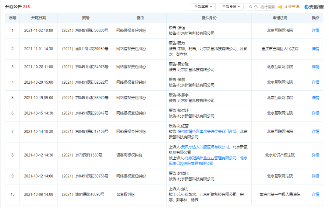Open 详情 for row 10 渝01民终10893号

tap(315, 194)
